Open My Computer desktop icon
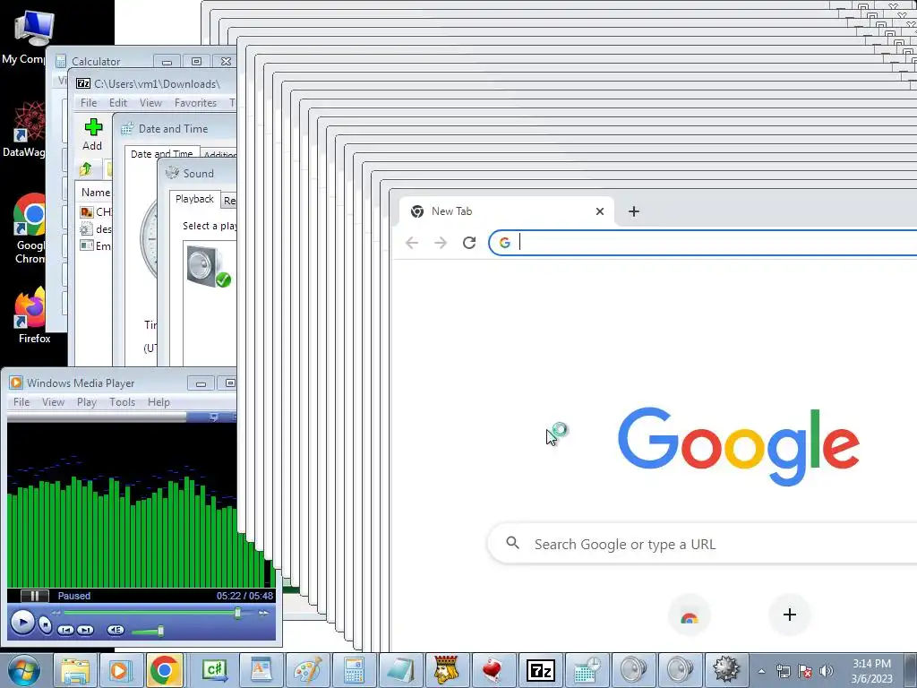The image size is (917, 688). [30, 36]
